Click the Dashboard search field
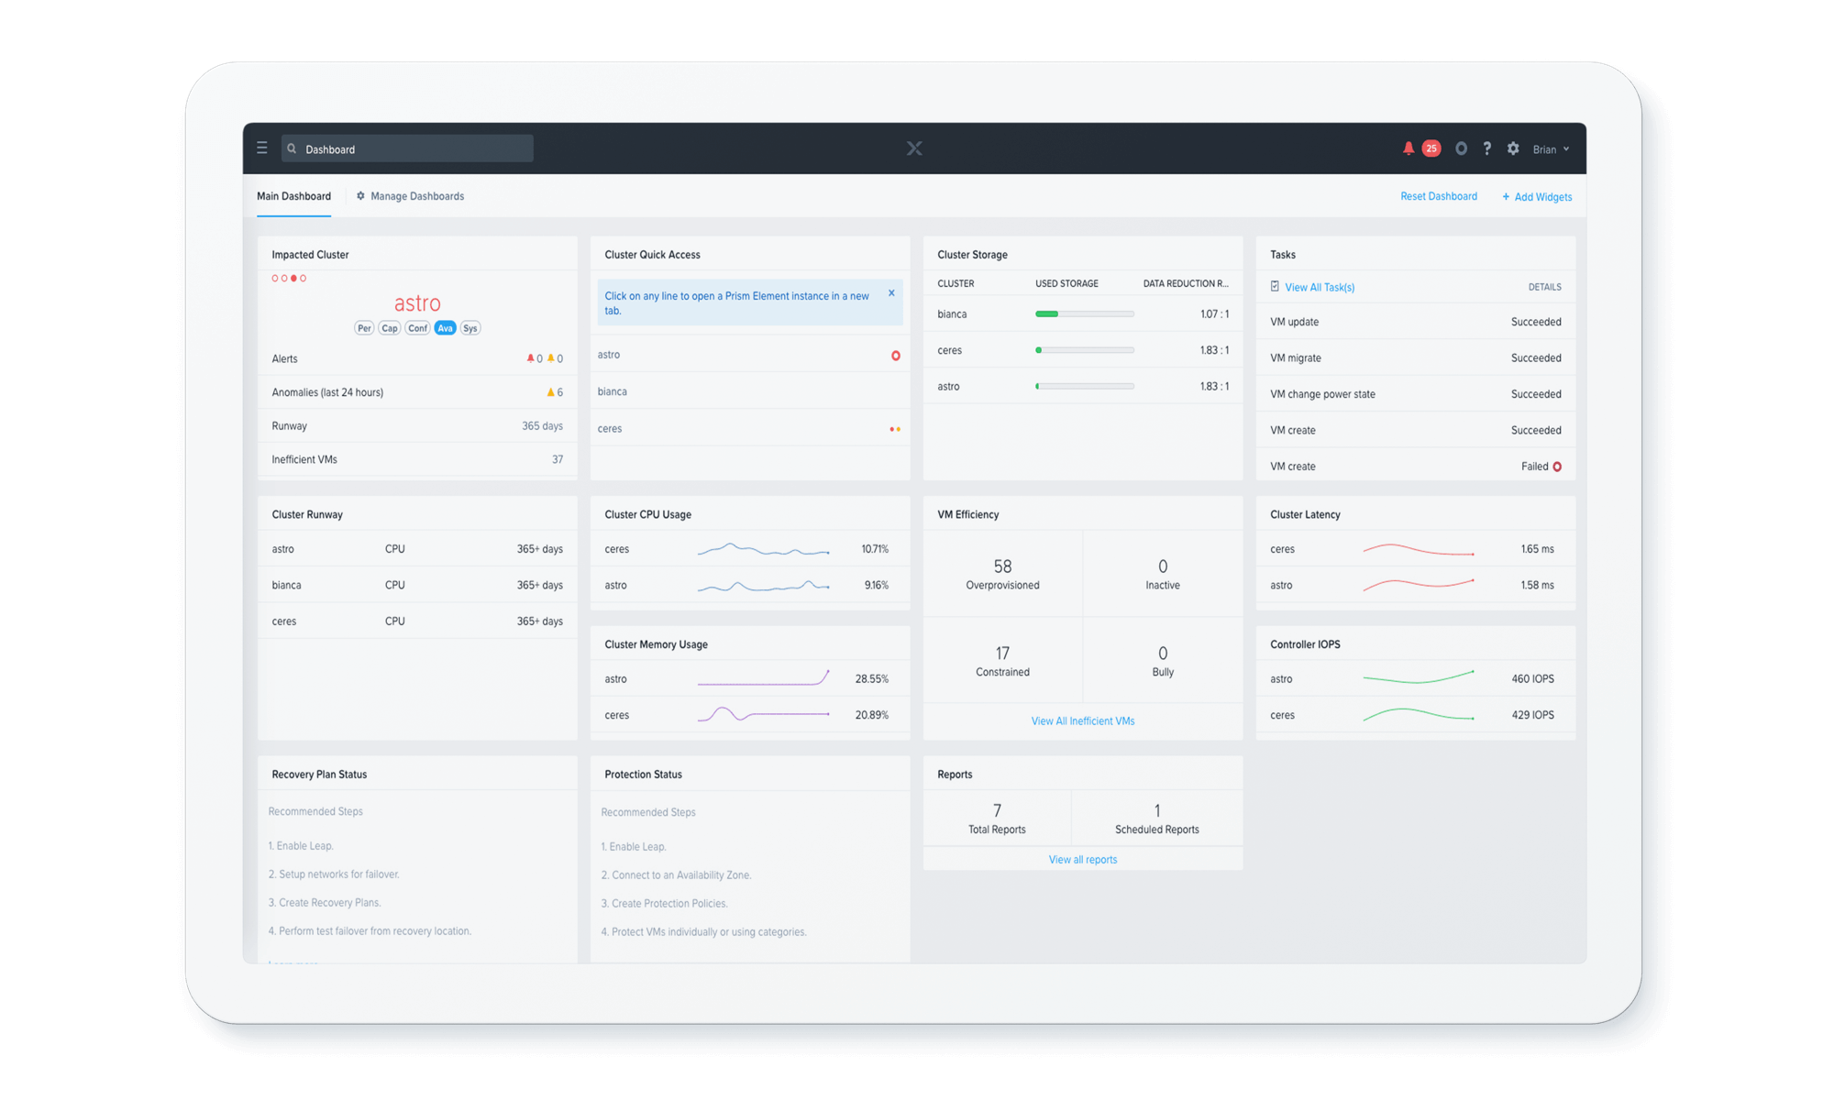Screen dimensions: 1834x1100 coord(407,149)
